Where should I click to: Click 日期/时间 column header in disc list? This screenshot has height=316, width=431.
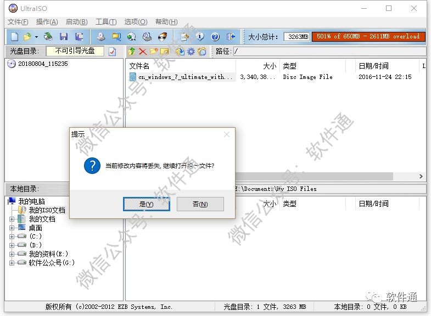(x=387, y=66)
